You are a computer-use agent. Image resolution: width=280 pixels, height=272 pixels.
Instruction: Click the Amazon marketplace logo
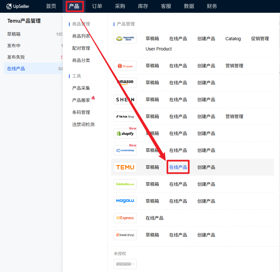pos(125,83)
